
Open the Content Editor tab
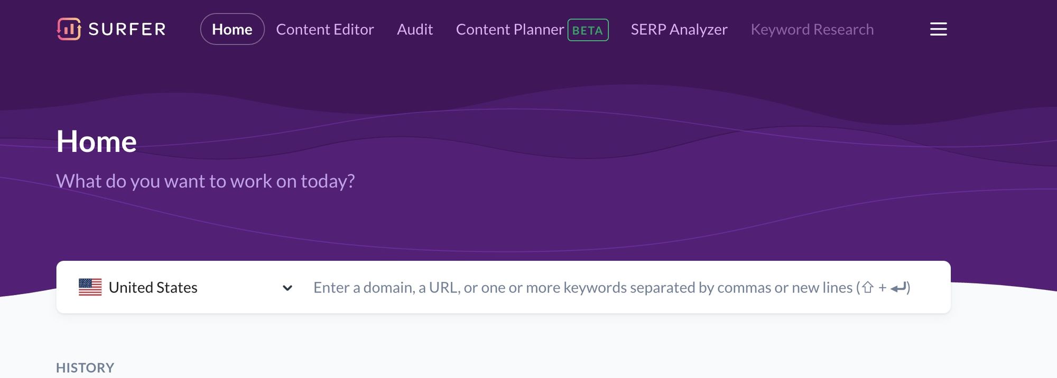(x=324, y=29)
